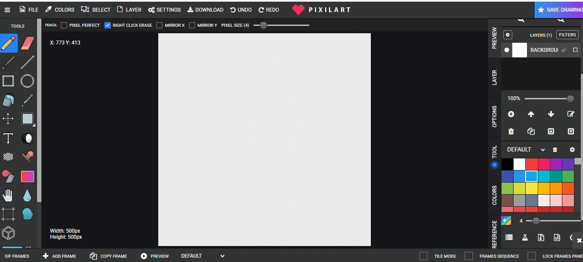This screenshot has height=262, width=583.
Task: Click Add Frame
Action: tap(60, 256)
